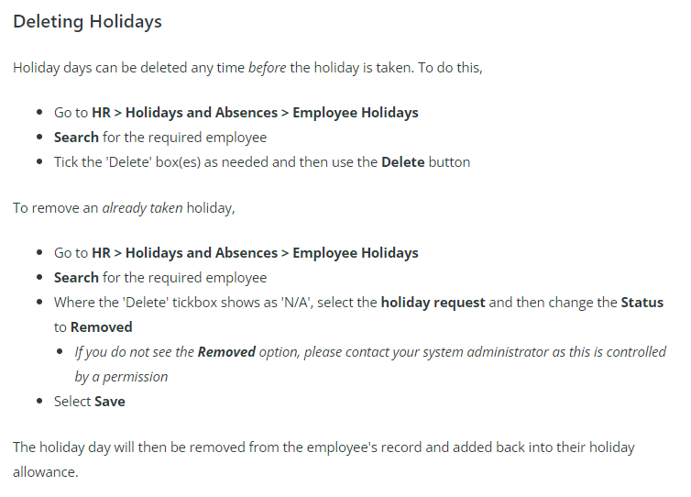Screen dimensions: 691x497
Task: Click the word 'allowance' in last paragraph
Action: coord(46,472)
